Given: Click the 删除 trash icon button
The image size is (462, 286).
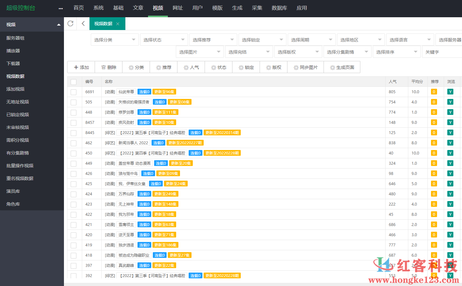Looking at the screenshot, I should 108,67.
